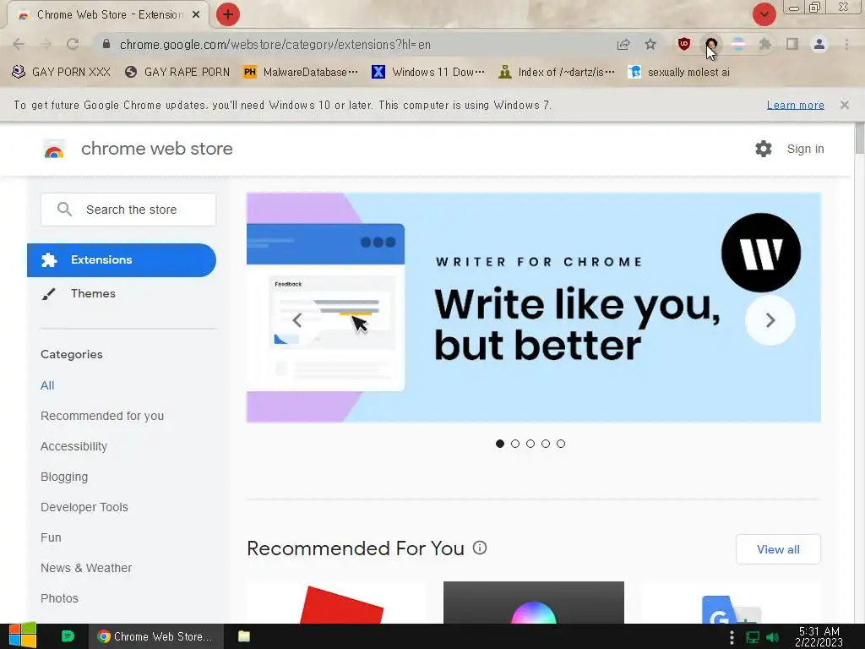Focus the Search the store field

pos(128,210)
